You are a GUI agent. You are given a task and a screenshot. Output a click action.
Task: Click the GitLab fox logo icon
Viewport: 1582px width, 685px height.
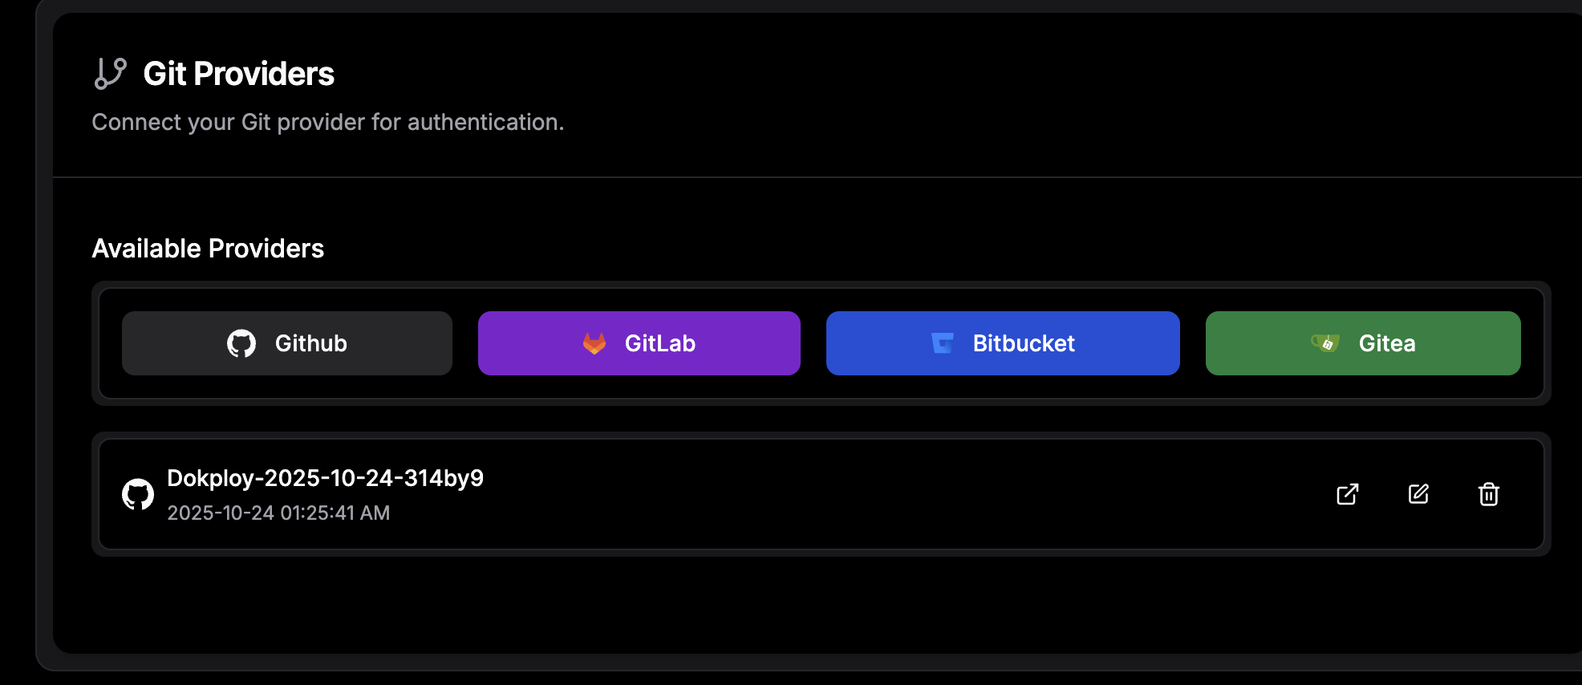tap(594, 343)
